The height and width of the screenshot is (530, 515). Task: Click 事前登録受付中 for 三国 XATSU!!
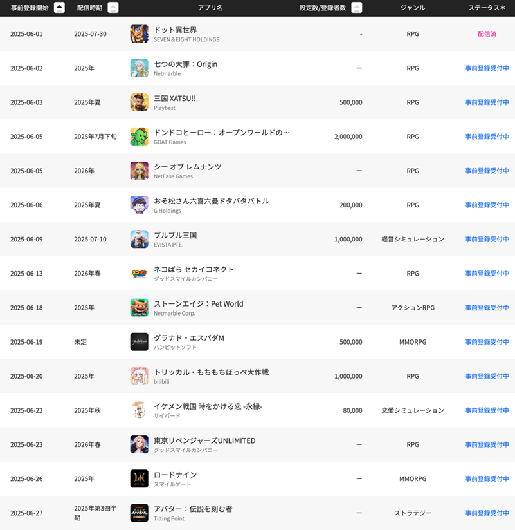click(487, 102)
